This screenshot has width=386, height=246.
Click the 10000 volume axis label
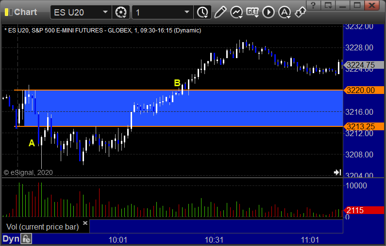point(356,185)
